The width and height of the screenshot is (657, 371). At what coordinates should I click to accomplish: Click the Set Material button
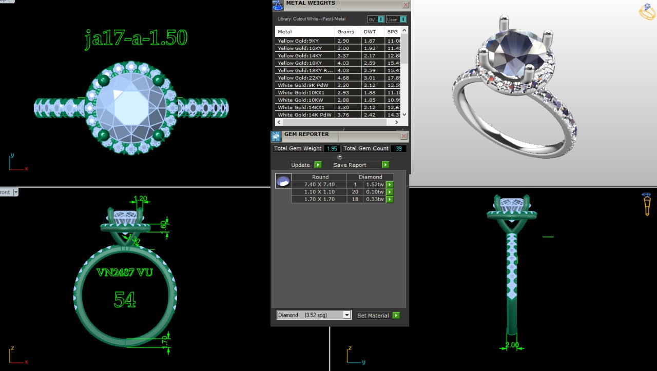[x=374, y=315]
